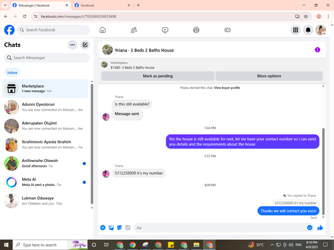Open the Friends icon in top navigation
The width and height of the screenshot is (334, 250).
coord(134,30)
